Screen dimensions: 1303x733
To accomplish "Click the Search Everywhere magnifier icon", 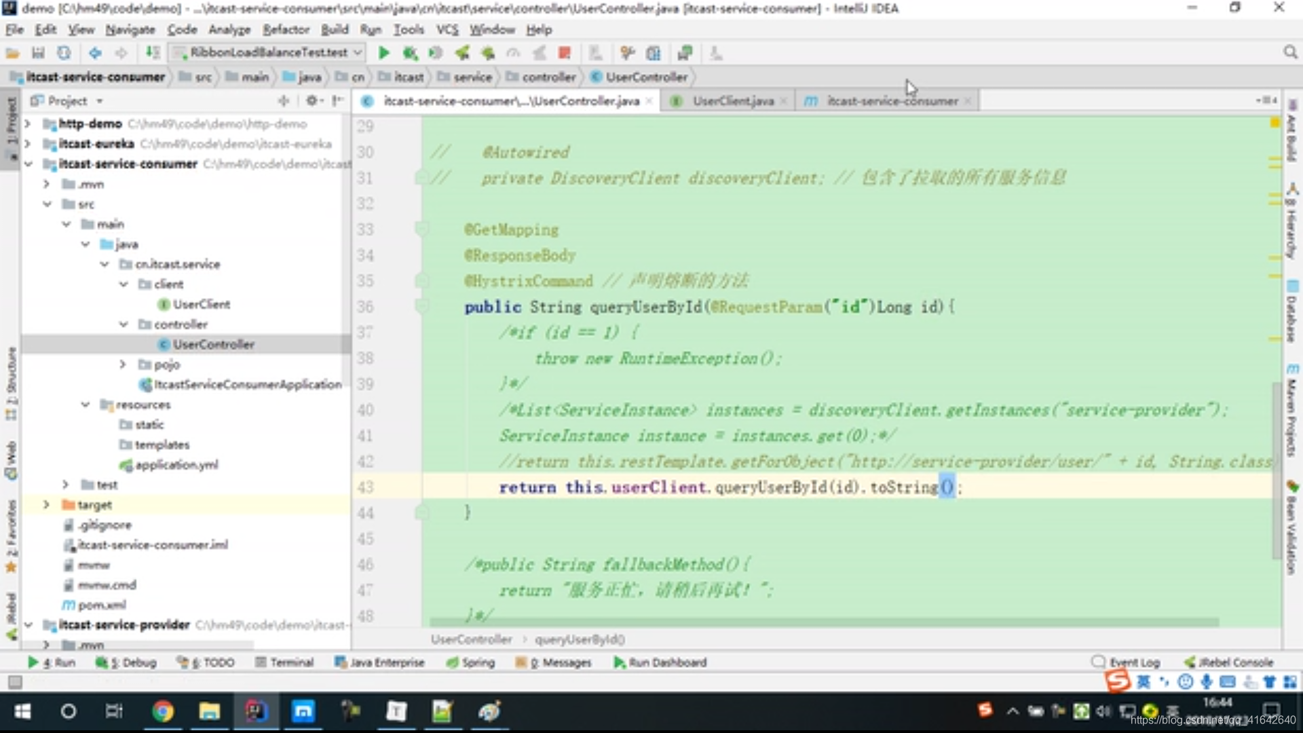I will (x=1290, y=53).
